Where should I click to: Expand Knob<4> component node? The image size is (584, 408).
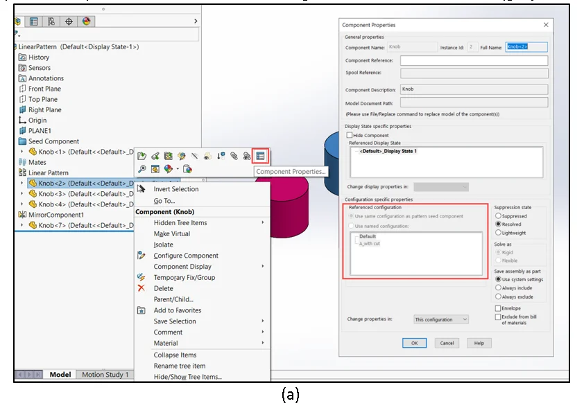pyautogui.click(x=22, y=204)
